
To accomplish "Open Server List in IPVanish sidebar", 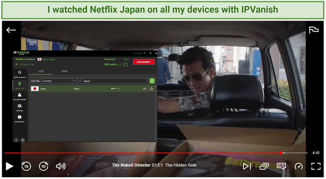I will pyautogui.click(x=19, y=85).
